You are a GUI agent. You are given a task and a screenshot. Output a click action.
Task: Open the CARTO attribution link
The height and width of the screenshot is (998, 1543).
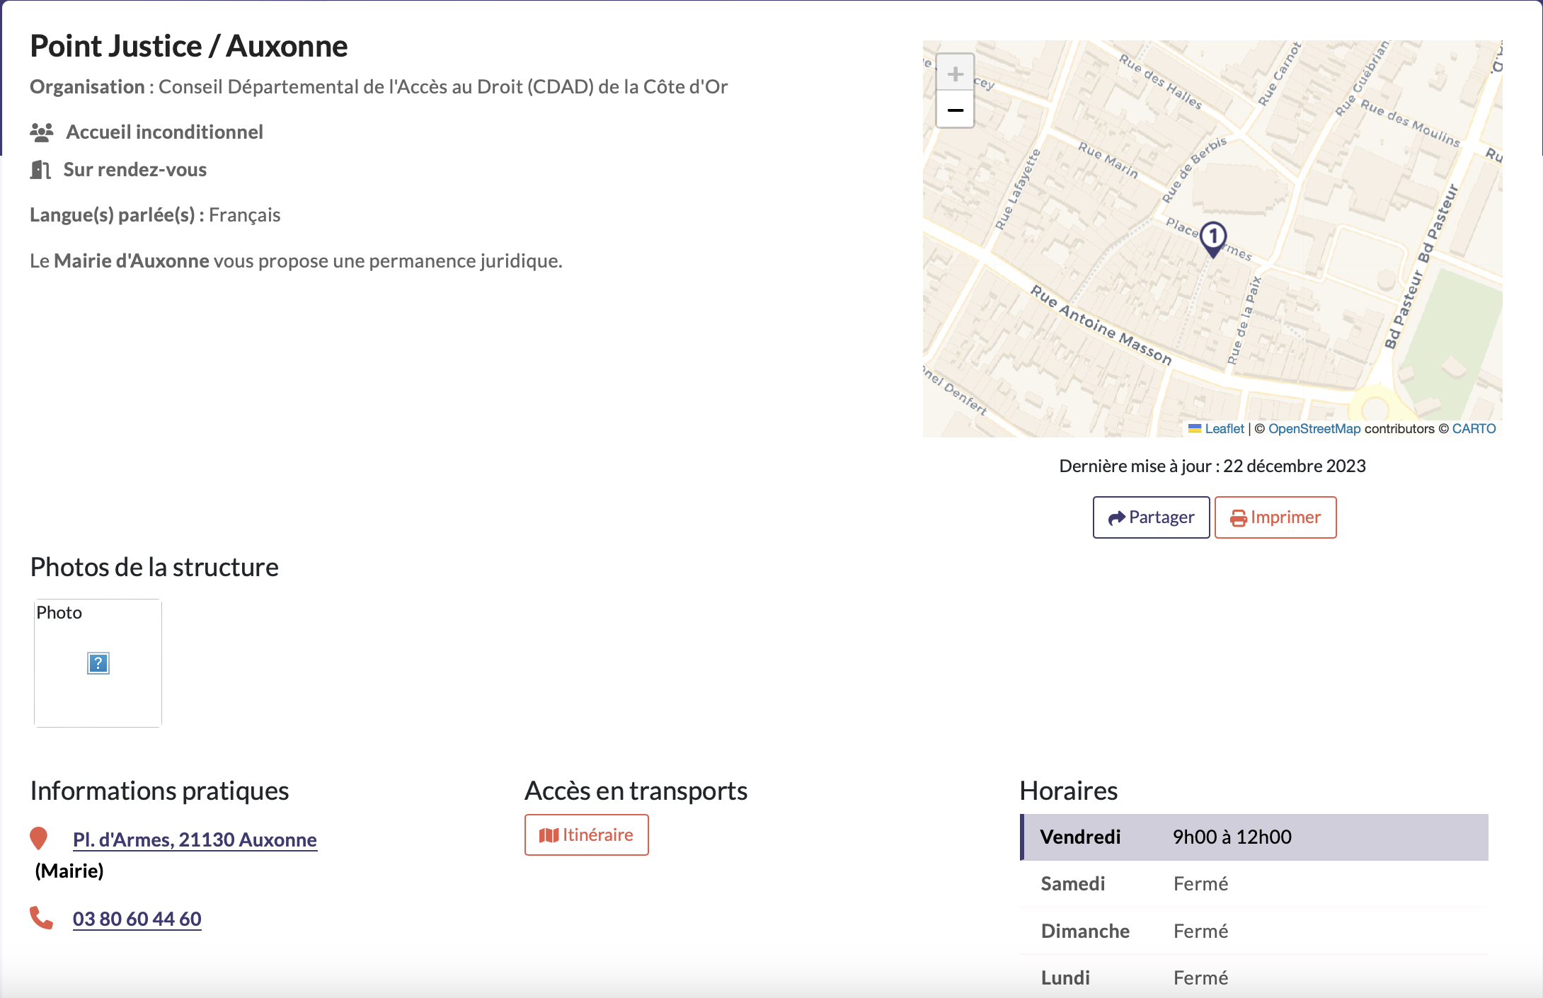[1474, 429]
